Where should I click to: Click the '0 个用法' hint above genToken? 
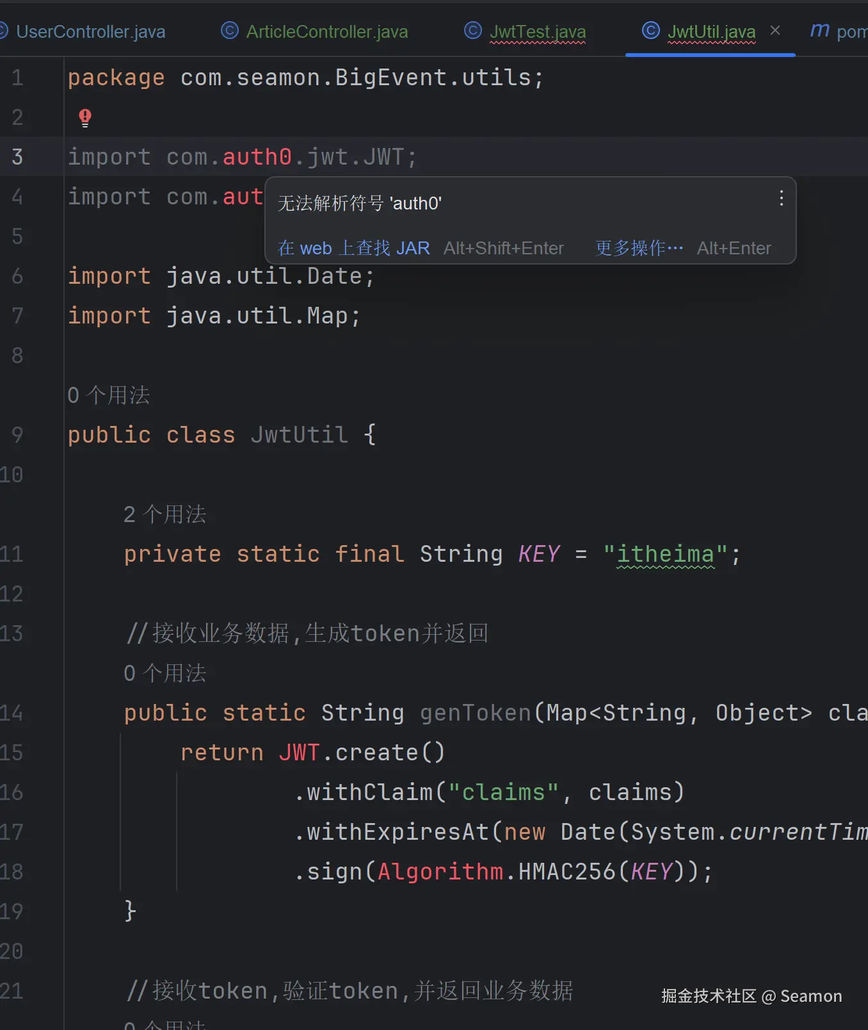[165, 673]
